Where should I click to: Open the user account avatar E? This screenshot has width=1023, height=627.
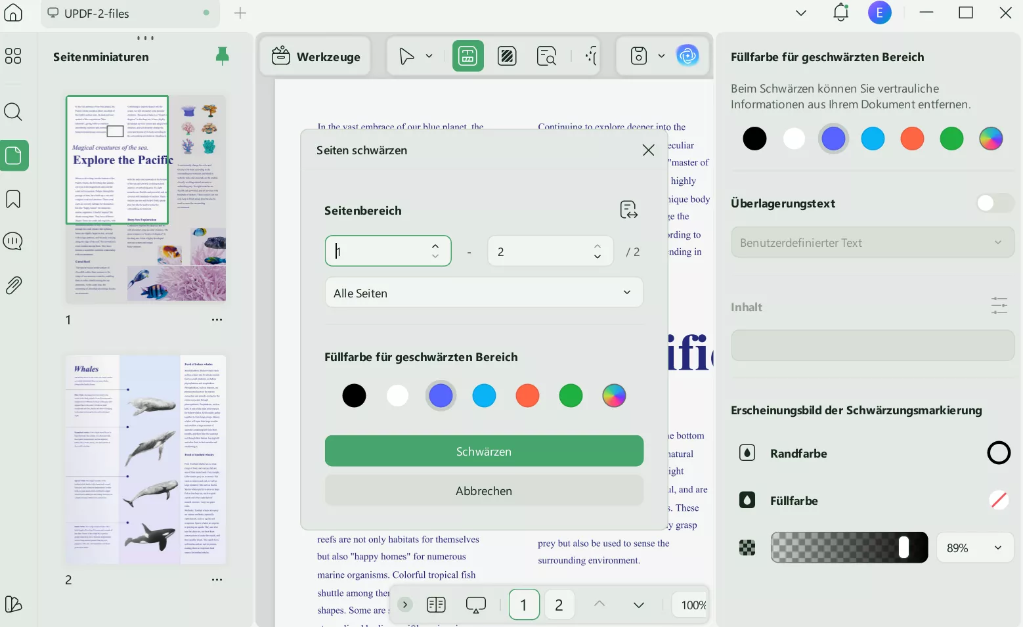tap(880, 12)
